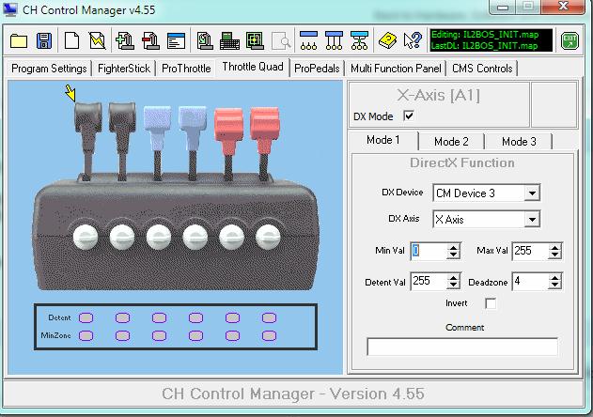This screenshot has width=593, height=417.
Task: Click into the Comment text box
Action: coord(462,347)
